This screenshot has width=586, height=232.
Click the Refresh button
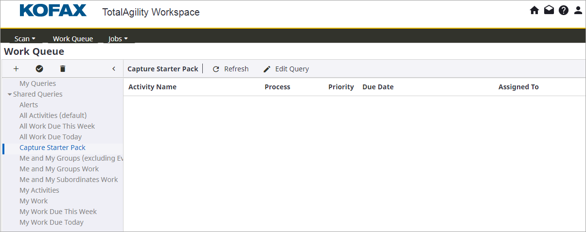(x=231, y=69)
